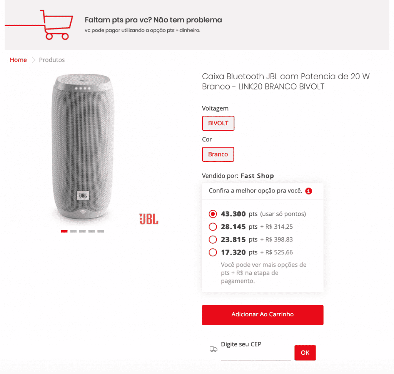
Task: Click the breadcrumb chevron separator
Action: [x=33, y=60]
